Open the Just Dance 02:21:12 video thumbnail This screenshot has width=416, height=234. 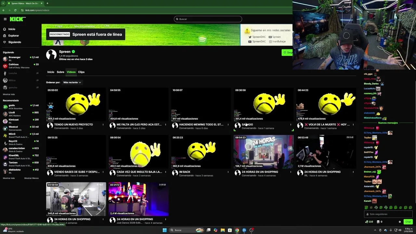tap(138, 199)
